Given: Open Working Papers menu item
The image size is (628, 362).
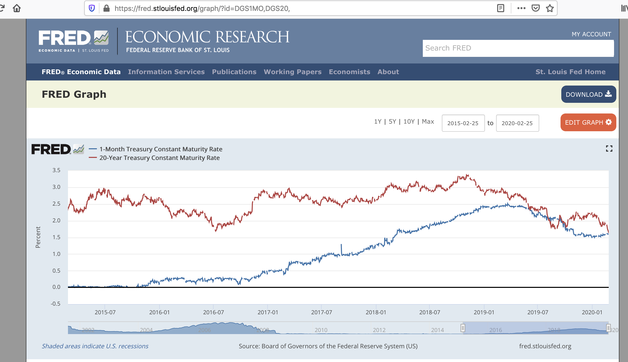Looking at the screenshot, I should (x=292, y=72).
